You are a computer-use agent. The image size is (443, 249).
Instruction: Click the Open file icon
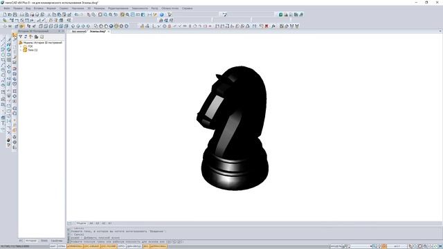10,15
